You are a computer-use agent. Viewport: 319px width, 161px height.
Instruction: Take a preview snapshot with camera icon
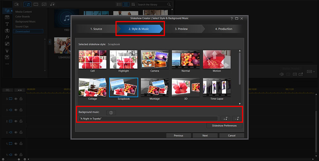[288, 74]
